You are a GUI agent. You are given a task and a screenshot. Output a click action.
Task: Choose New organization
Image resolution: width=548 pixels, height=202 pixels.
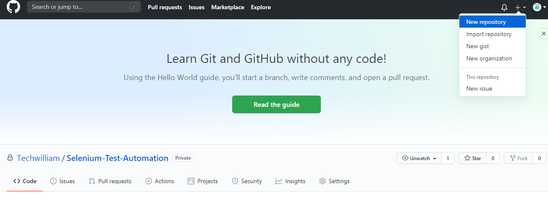tap(493, 58)
